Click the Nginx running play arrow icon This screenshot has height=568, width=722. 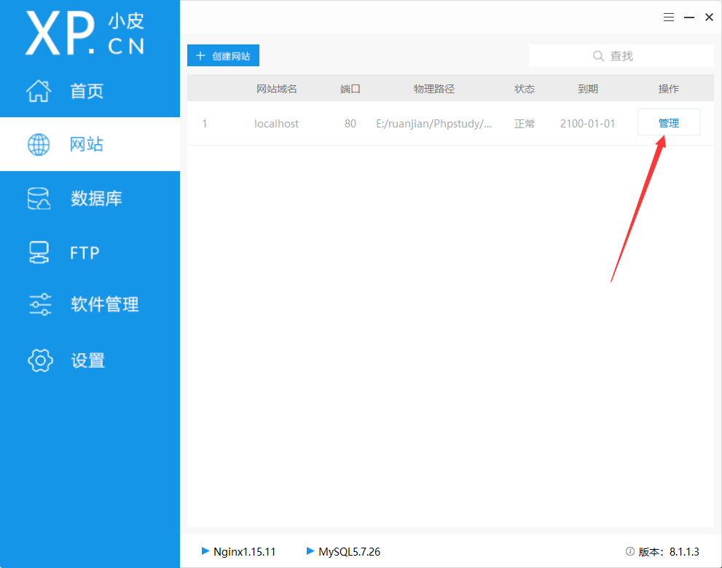click(x=205, y=551)
